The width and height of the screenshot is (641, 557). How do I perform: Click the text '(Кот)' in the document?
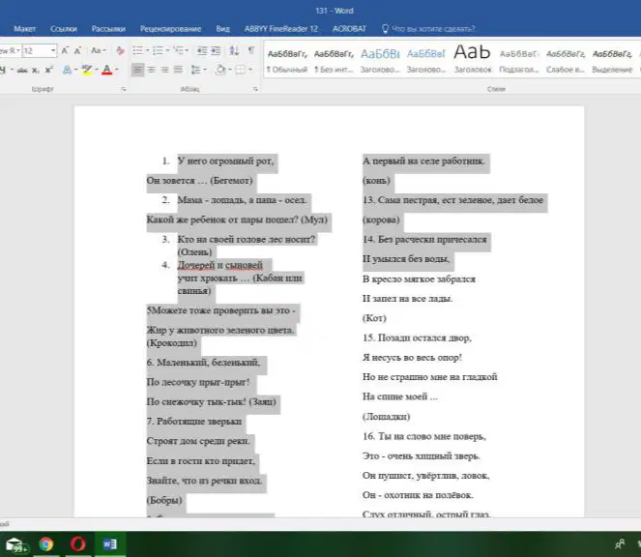click(374, 318)
